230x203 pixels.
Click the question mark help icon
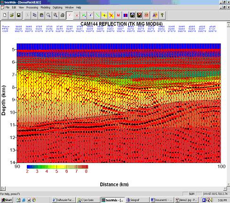162,15
